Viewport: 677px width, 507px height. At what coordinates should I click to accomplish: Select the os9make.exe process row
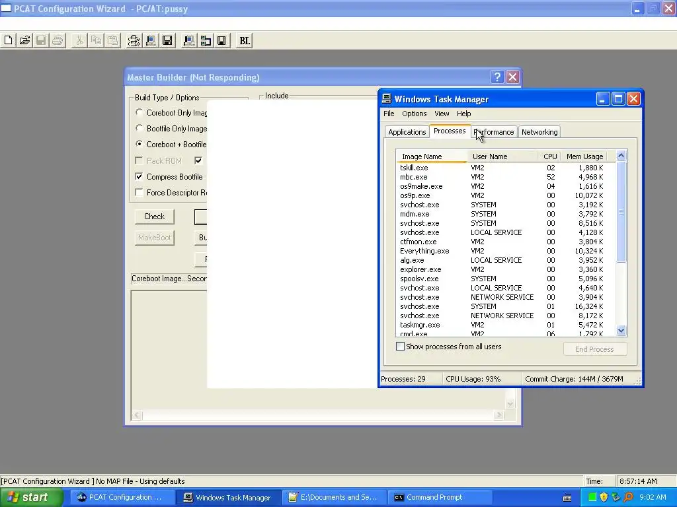[x=505, y=186]
